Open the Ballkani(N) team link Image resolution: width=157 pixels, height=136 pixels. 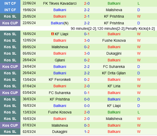coord(60,23)
